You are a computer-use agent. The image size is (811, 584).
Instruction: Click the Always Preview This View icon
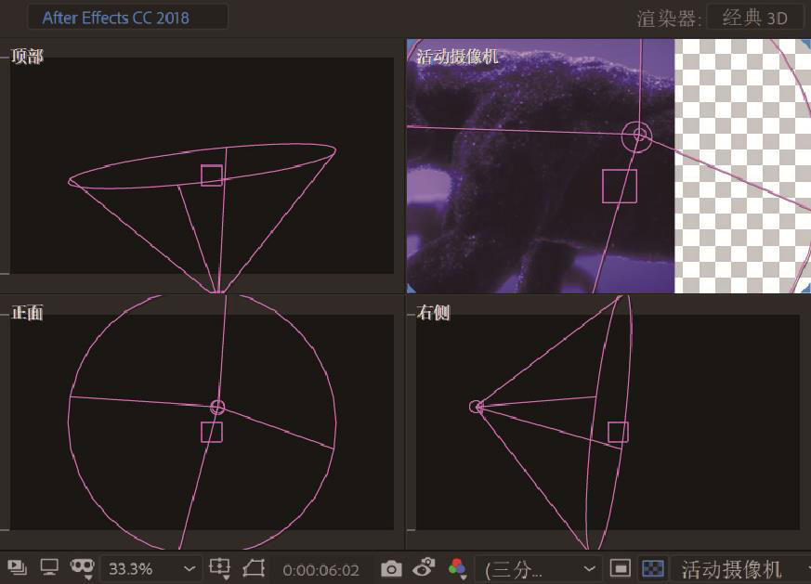click(18, 568)
